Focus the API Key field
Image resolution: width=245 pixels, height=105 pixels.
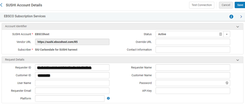[x=193, y=91]
